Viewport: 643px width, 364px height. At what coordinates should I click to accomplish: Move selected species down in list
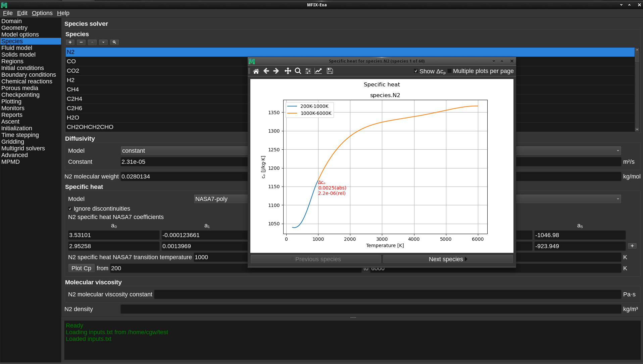point(103,42)
